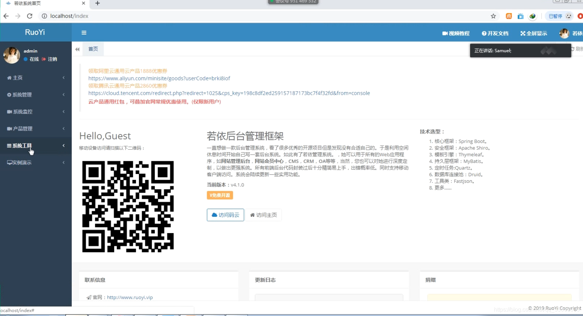
Task: Click the site info icon in address bar
Action: [x=44, y=16]
